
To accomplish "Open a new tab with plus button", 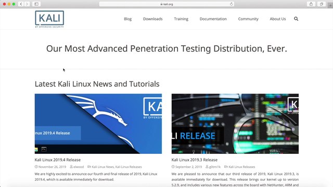I will (x=330, y=5).
